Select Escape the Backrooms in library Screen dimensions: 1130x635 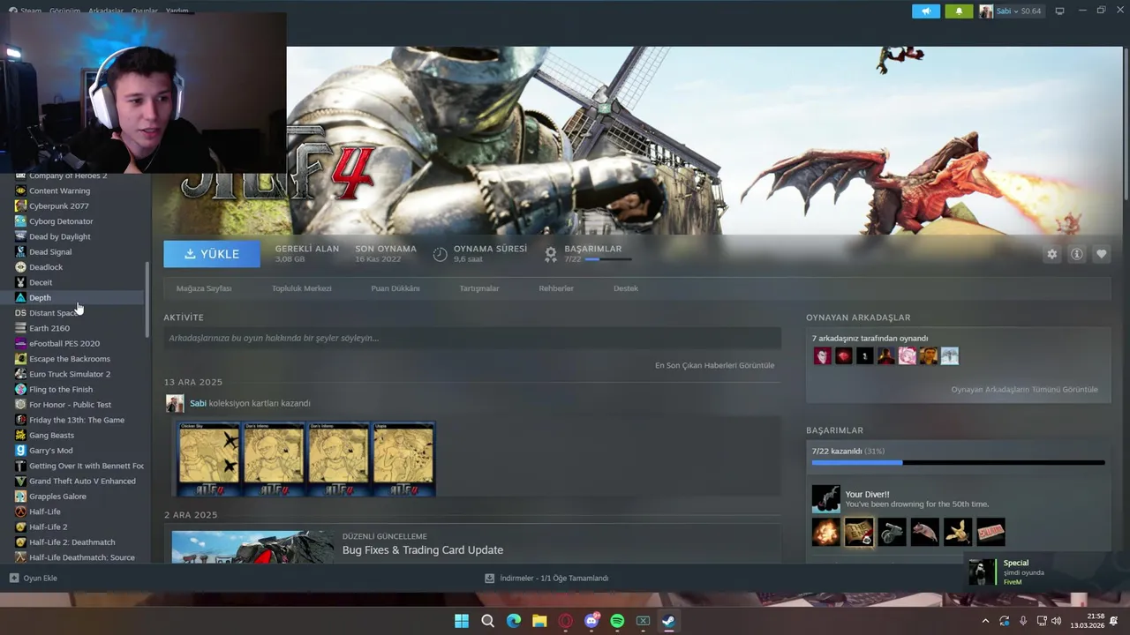coord(70,359)
